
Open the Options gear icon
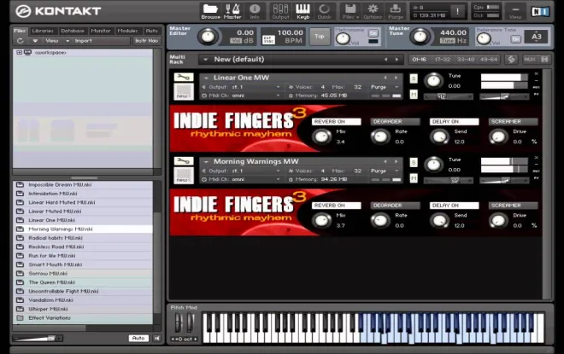(373, 11)
